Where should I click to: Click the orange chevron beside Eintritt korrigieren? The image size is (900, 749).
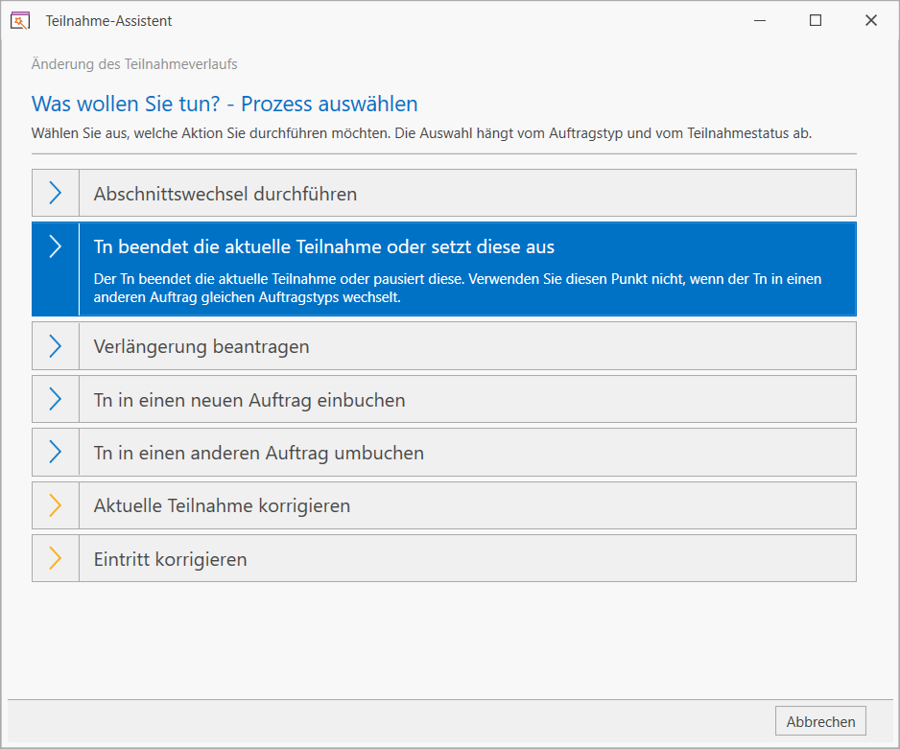(x=55, y=558)
